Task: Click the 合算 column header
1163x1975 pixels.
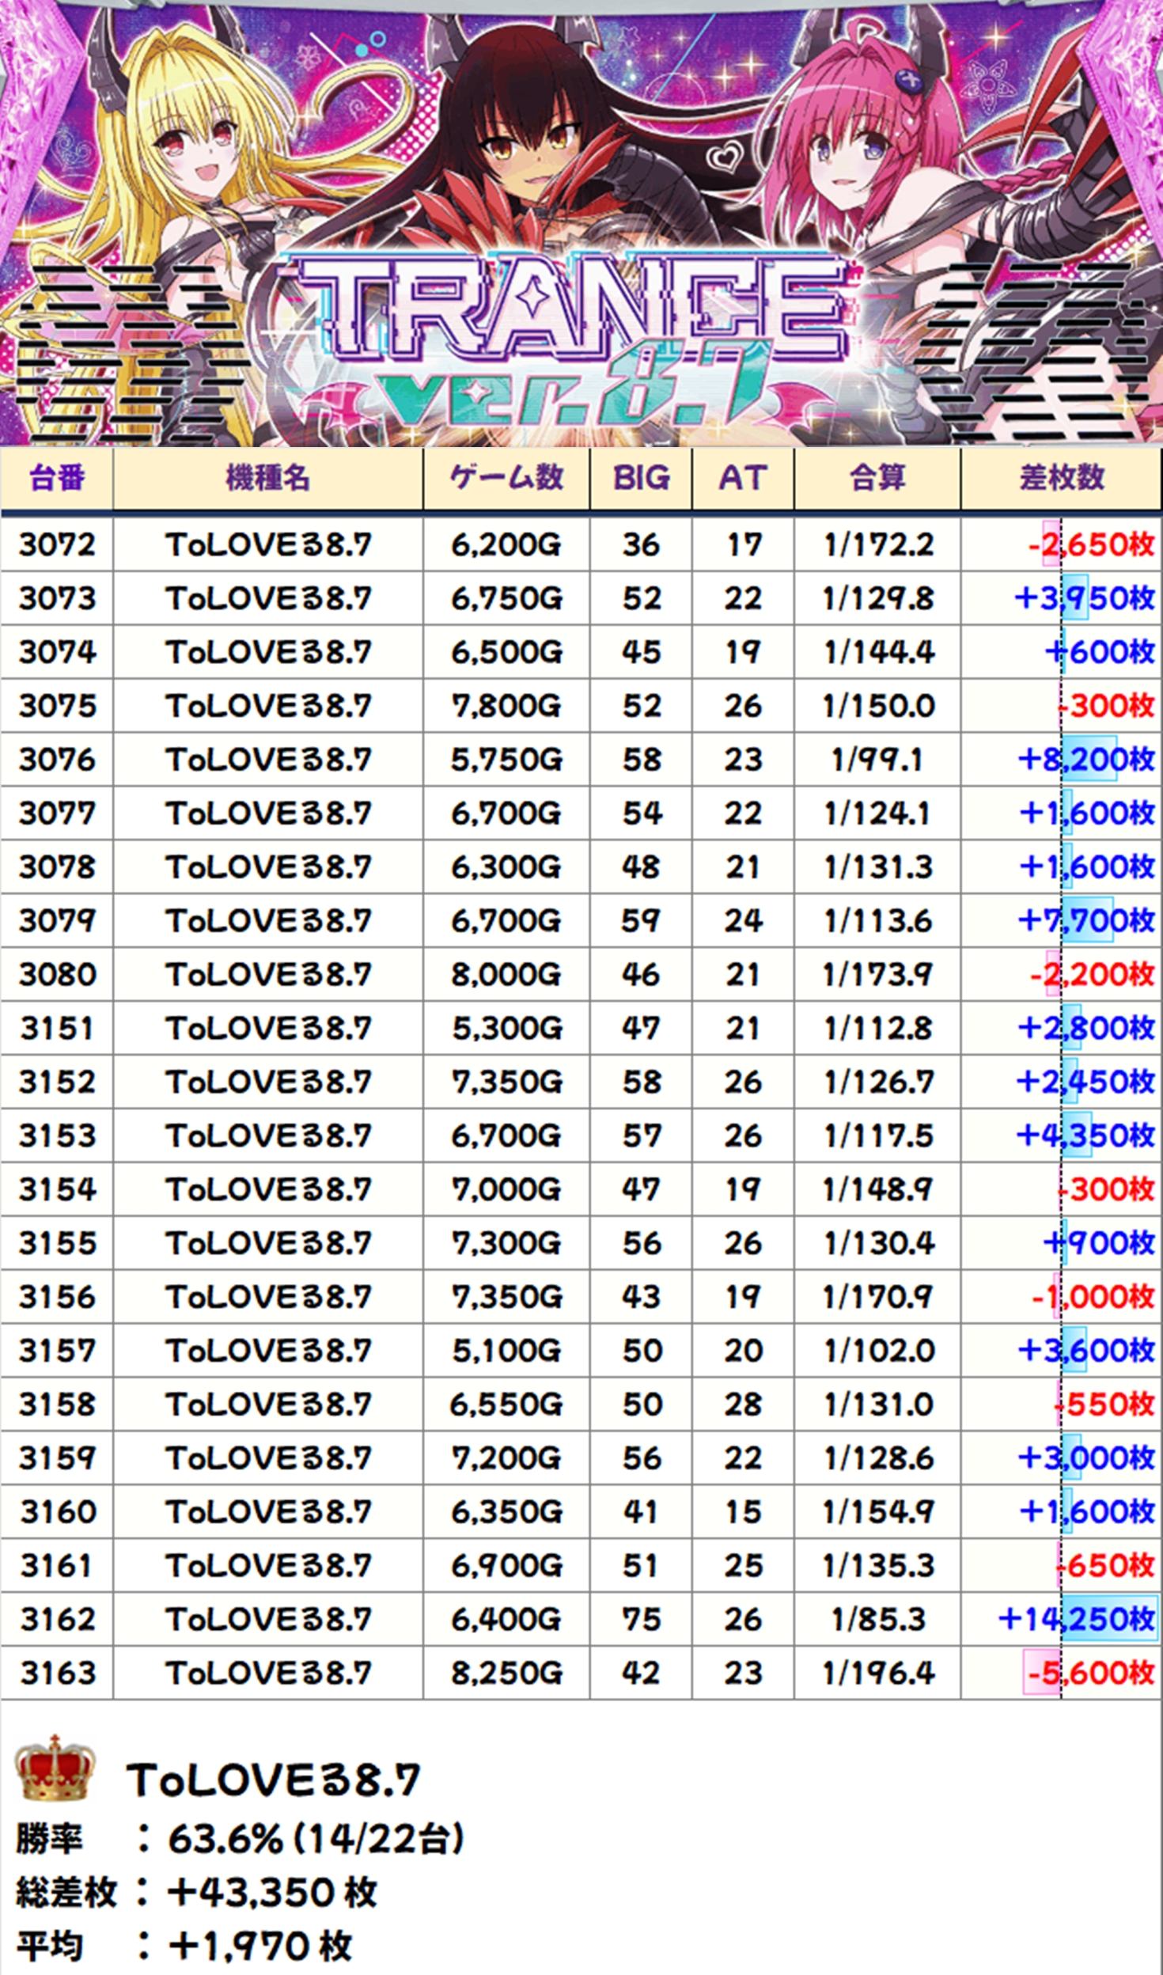Action: (x=877, y=478)
